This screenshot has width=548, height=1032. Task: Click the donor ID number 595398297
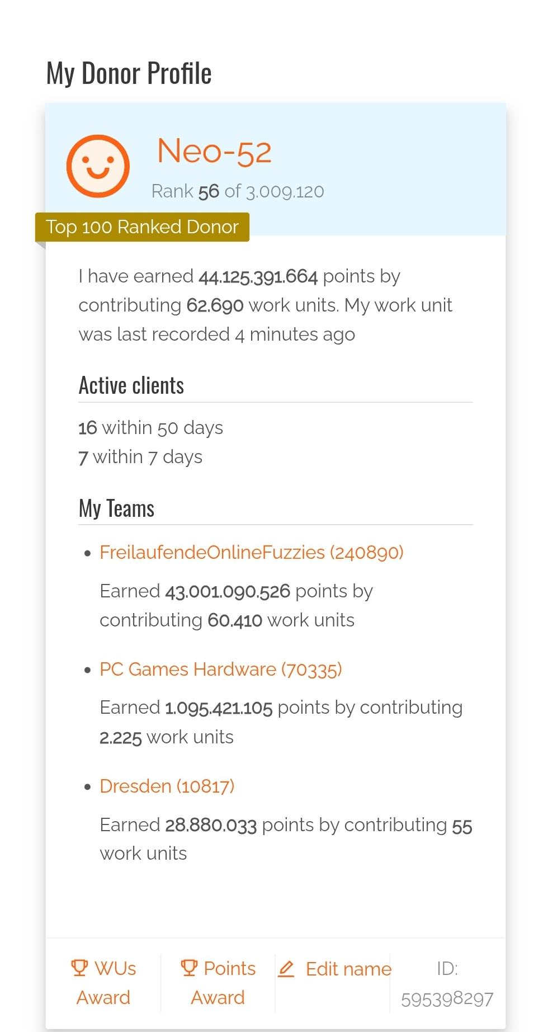coord(447,999)
